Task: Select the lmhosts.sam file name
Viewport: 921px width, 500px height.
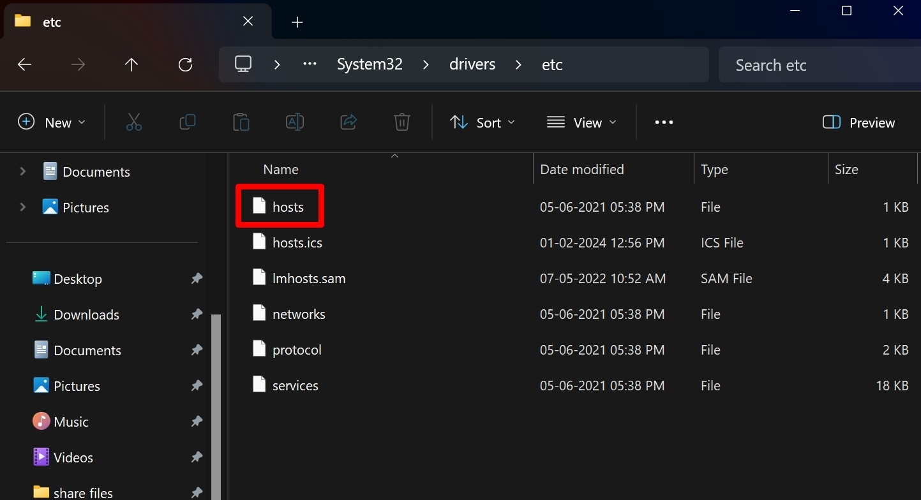Action: coord(309,278)
